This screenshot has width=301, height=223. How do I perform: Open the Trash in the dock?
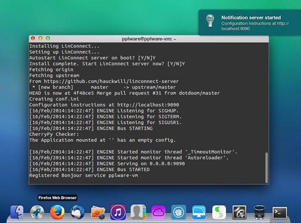point(259,212)
